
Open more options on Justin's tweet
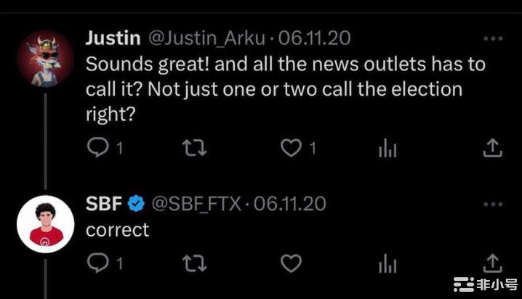[493, 38]
